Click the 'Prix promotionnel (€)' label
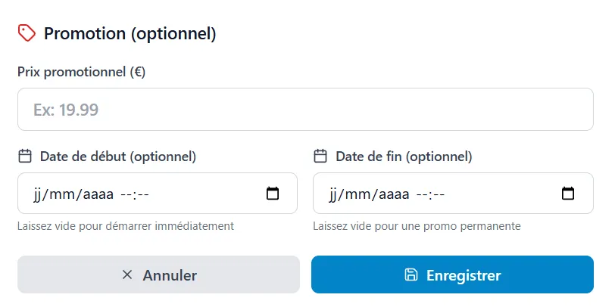 coord(81,73)
